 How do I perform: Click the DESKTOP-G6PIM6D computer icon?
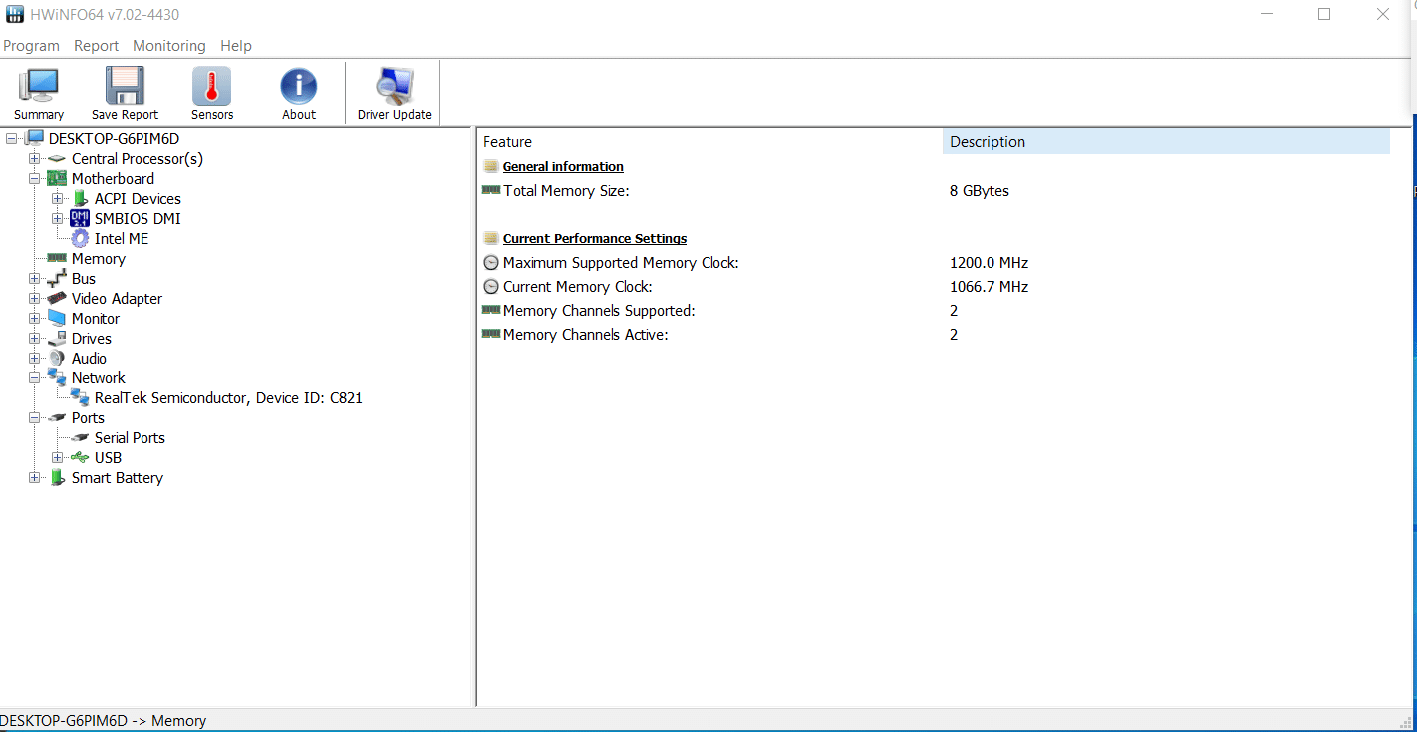[35, 138]
